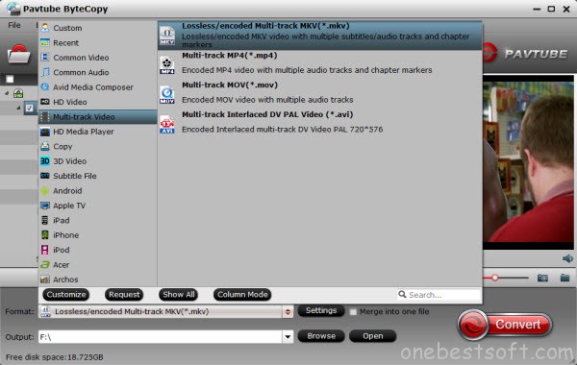Click the Show All button
577x365 pixels.
tap(179, 295)
